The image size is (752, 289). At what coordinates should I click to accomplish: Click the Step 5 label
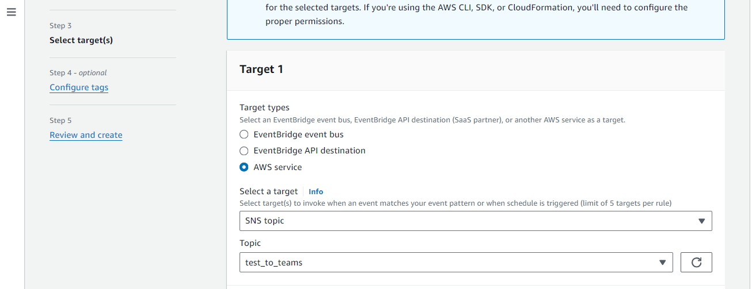tap(60, 121)
